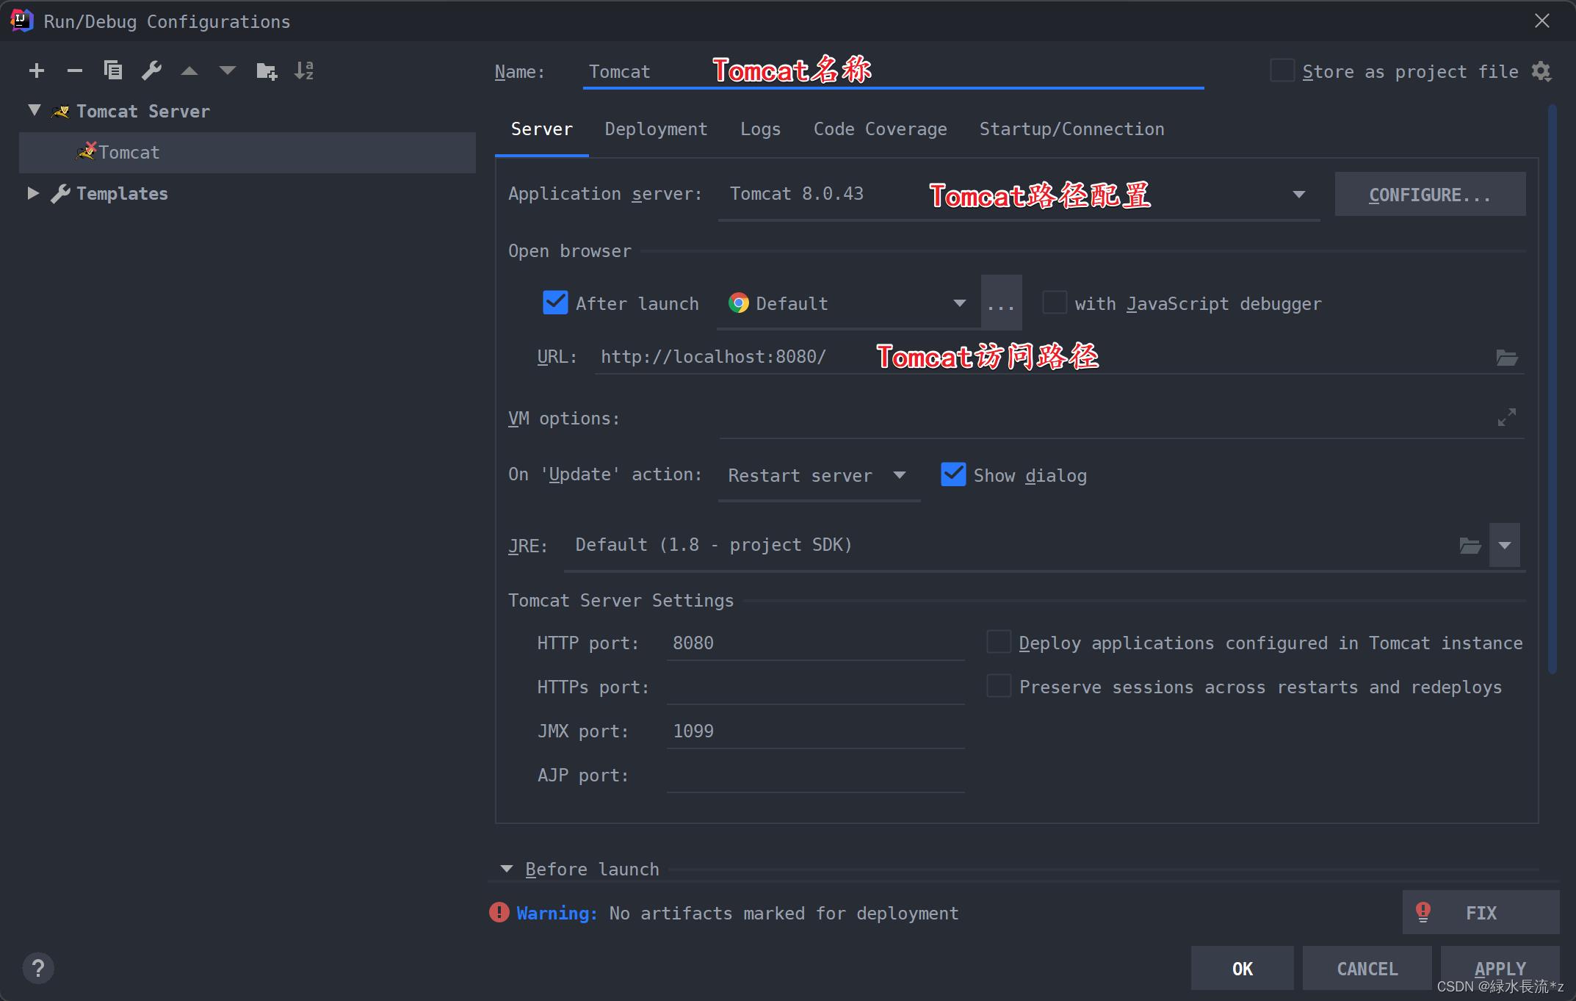Switch to the Logs tab
The width and height of the screenshot is (1576, 1001).
tap(760, 129)
